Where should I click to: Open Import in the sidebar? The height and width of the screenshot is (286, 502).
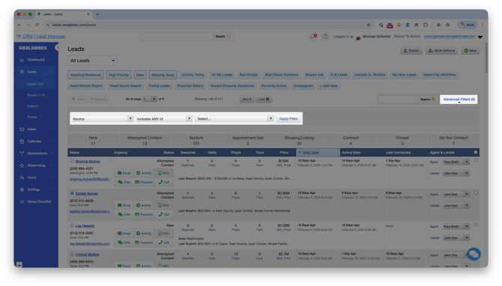tap(32, 106)
